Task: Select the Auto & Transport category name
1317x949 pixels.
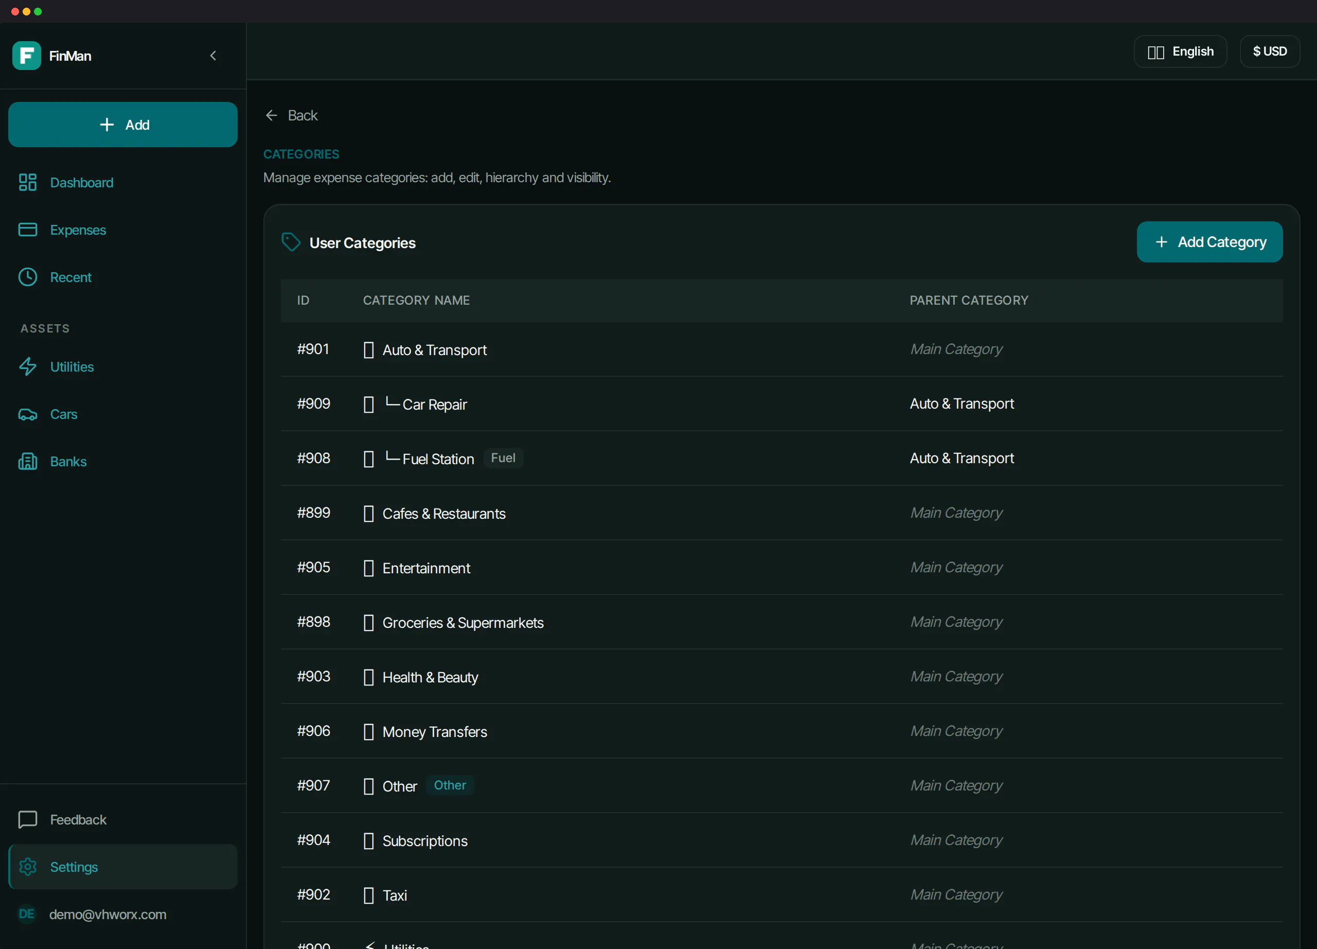Action: pyautogui.click(x=434, y=350)
